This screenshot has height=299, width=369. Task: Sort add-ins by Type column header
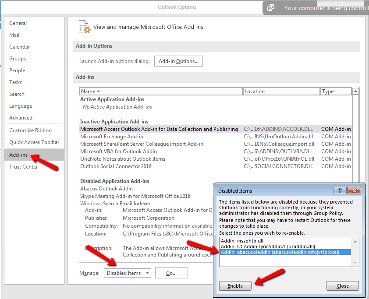[x=336, y=91]
